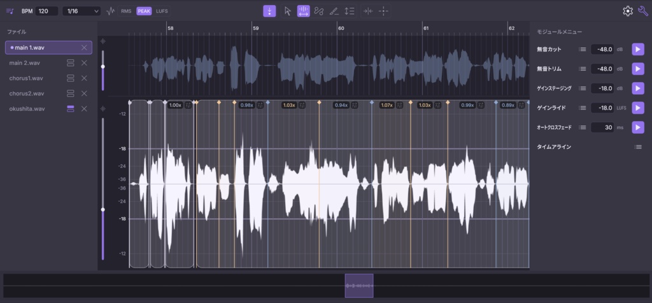Switch meter mode to PEAK
The image size is (652, 303).
coord(144,11)
